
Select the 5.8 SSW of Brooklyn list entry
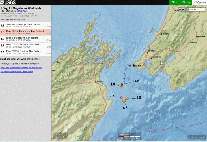point(26,52)
